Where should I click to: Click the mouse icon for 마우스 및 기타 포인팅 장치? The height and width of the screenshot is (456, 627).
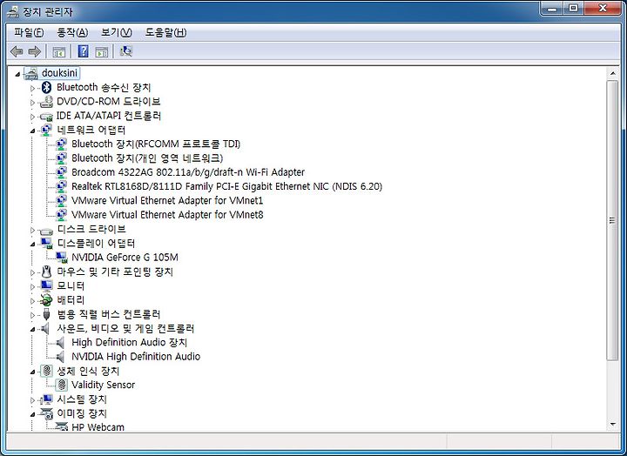tap(47, 272)
